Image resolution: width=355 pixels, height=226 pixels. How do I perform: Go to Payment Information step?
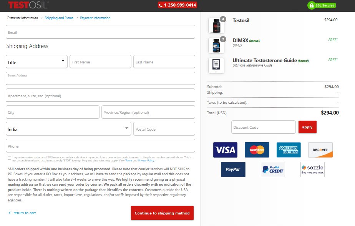tap(95, 18)
